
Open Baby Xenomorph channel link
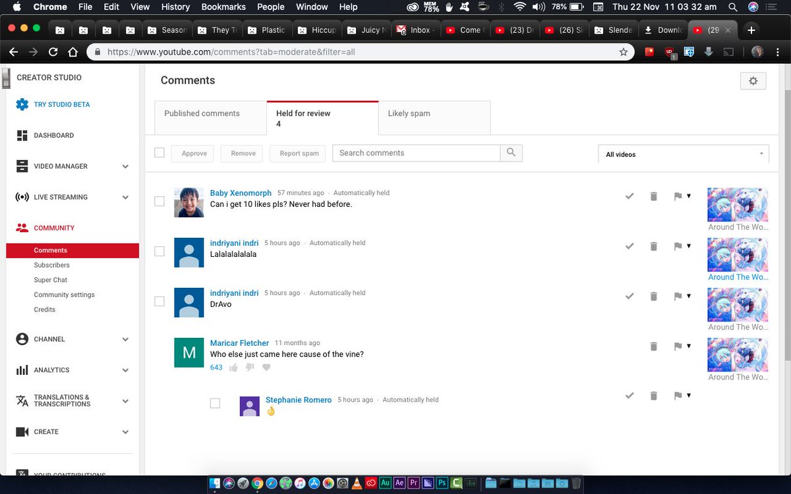tap(241, 193)
